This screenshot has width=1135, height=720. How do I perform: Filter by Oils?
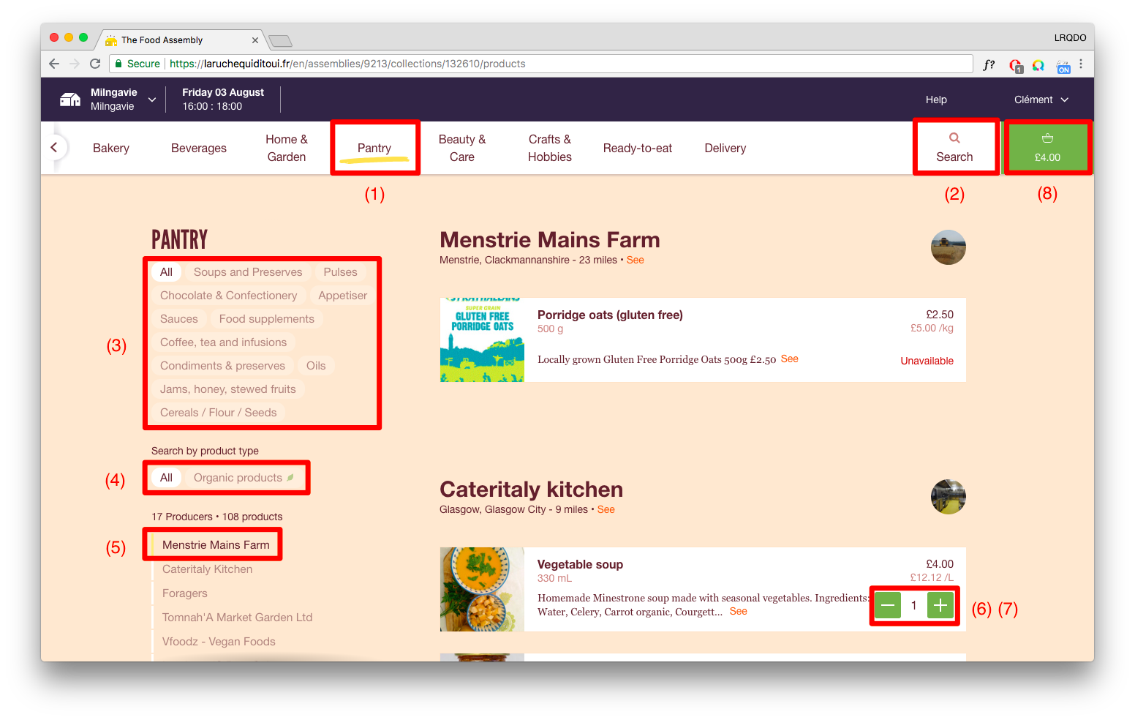[x=316, y=366]
